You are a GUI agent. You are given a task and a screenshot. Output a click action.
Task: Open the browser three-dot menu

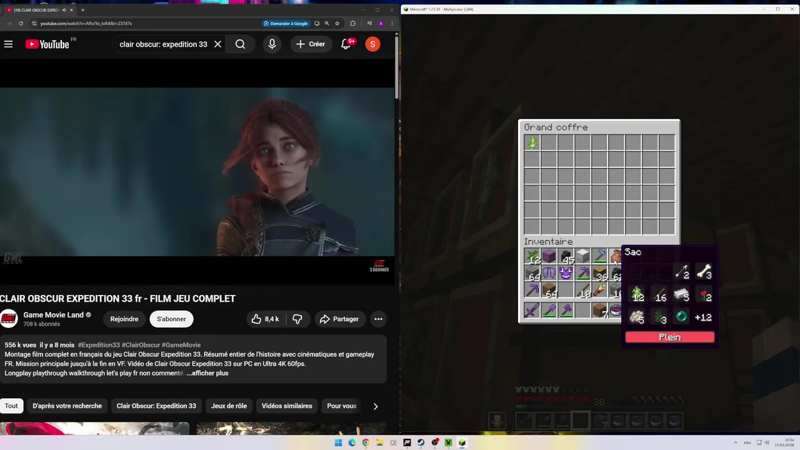coord(392,23)
